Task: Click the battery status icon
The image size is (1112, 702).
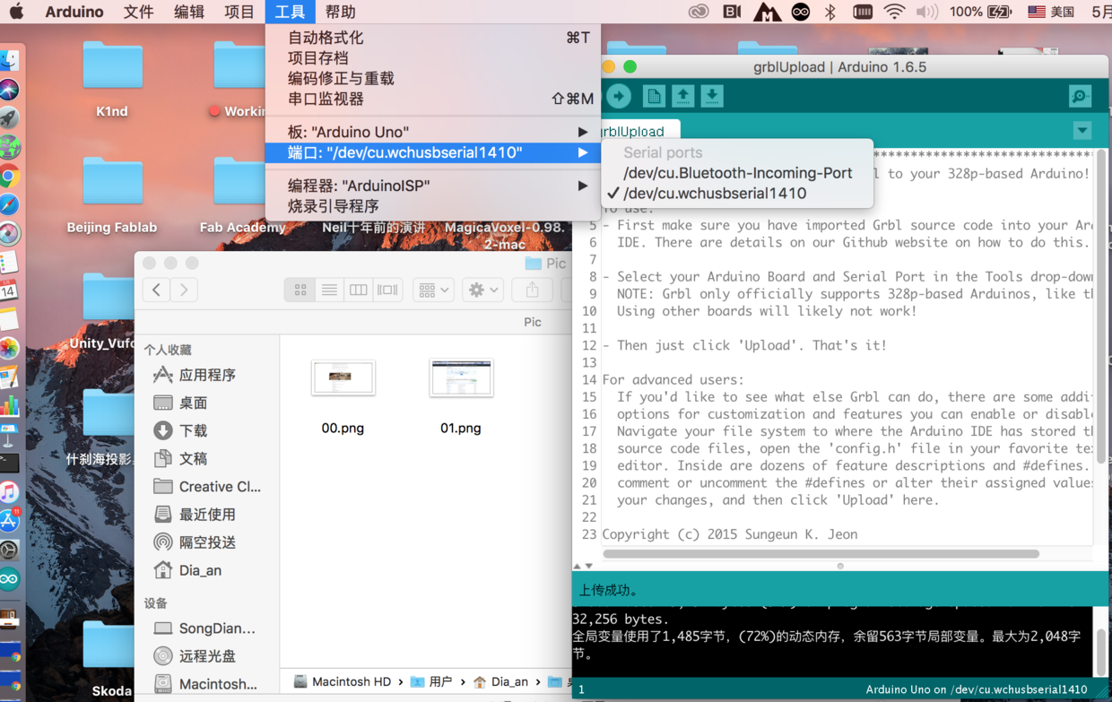Action: [999, 12]
